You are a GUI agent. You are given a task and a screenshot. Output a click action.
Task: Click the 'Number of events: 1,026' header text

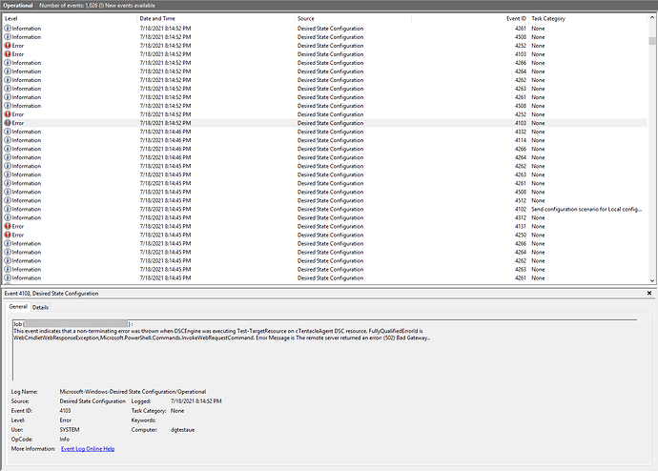click(68, 6)
